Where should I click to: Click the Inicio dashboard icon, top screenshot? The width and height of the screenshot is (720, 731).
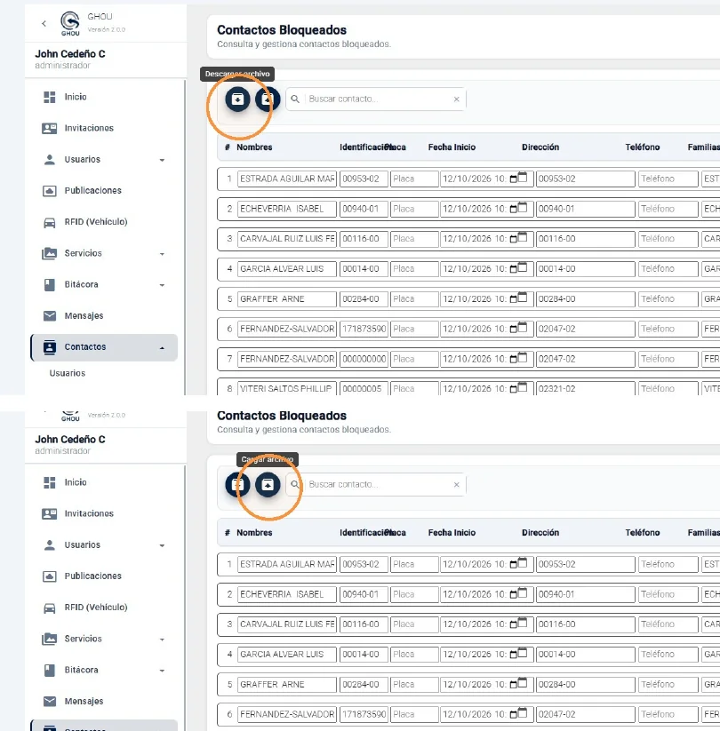[50, 97]
